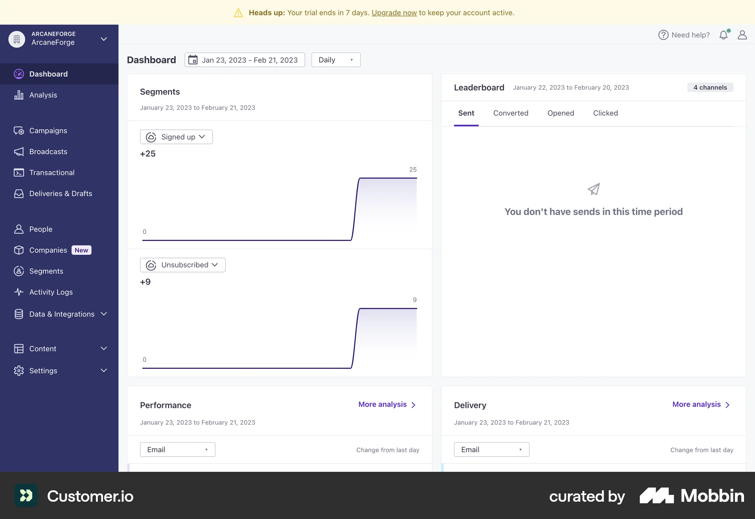
Task: Open the Segments panel from the sidebar
Action: [46, 271]
